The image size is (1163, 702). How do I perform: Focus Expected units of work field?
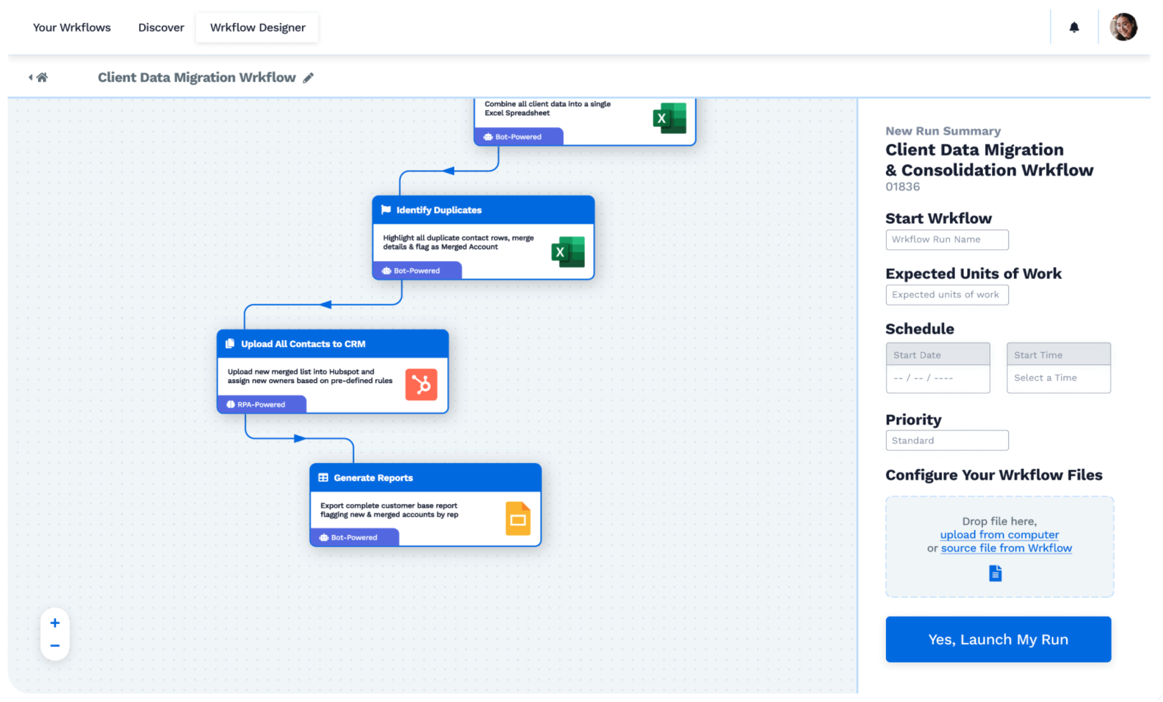coord(947,295)
